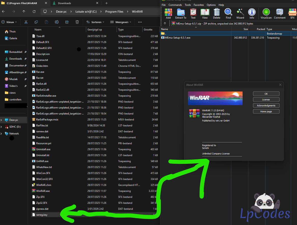
Task: Click the Info toolbar icon
Action: 251,13
